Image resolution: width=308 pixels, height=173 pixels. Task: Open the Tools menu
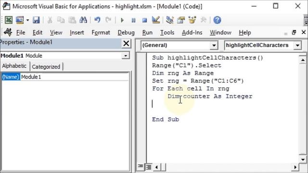click(167, 33)
